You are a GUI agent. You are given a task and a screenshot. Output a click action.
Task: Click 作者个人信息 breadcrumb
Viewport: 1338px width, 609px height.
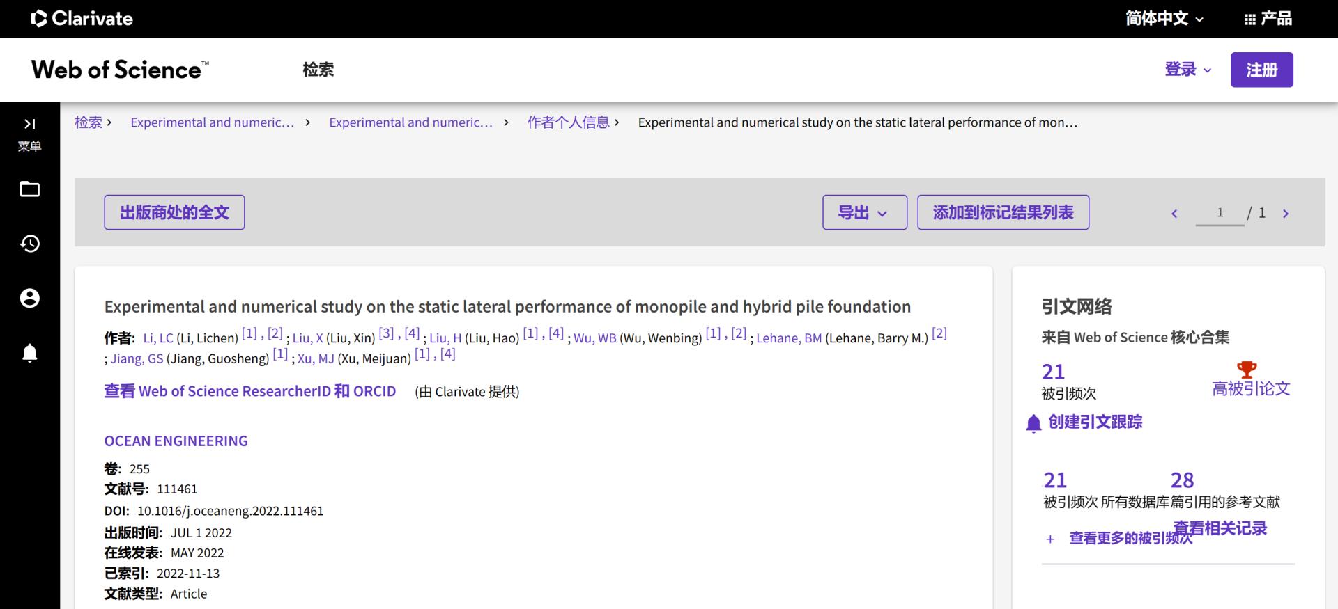[x=568, y=122]
